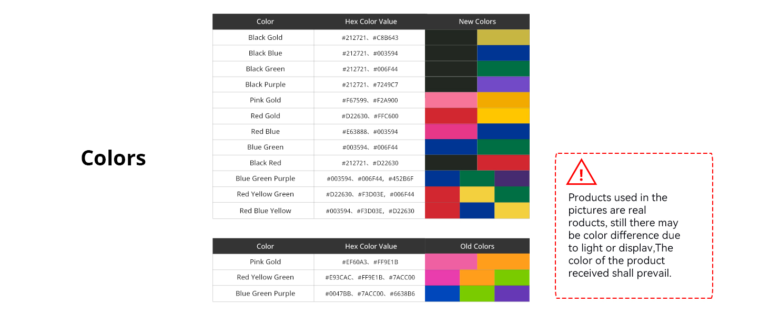
Task: Select the gold swatch in Black Gold row
Action: [503, 37]
